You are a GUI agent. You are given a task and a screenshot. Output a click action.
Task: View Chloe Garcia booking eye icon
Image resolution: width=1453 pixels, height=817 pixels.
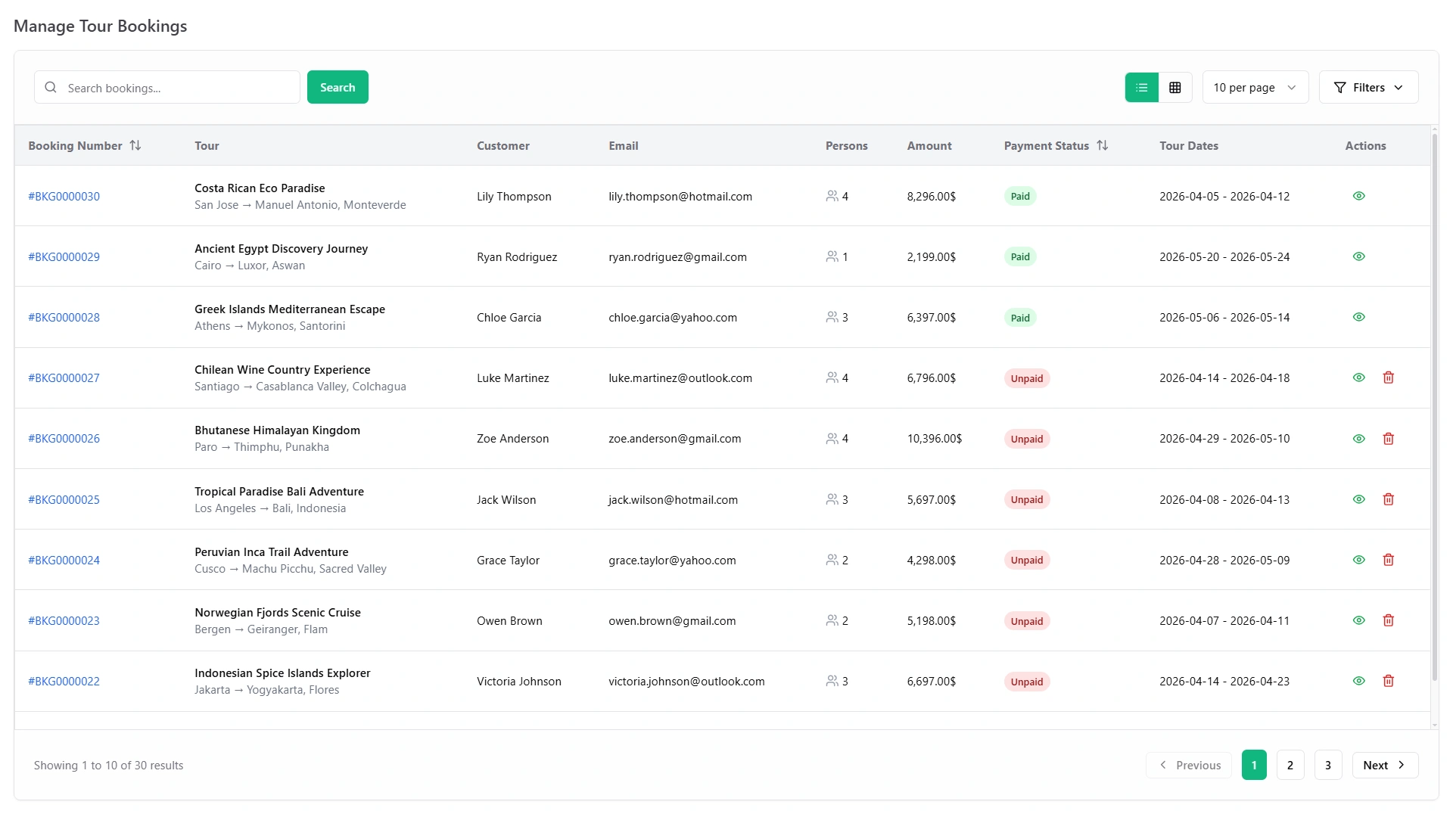coord(1358,317)
